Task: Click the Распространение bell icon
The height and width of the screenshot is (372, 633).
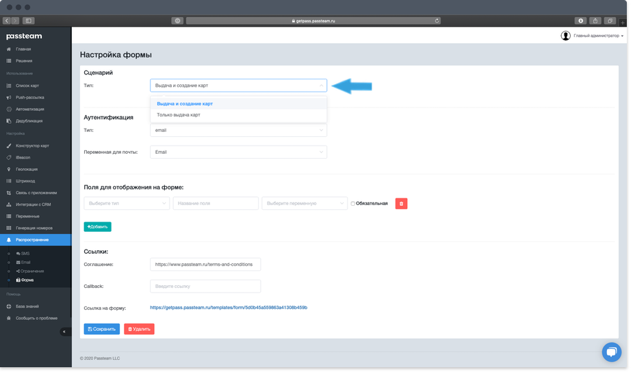Action: point(9,240)
